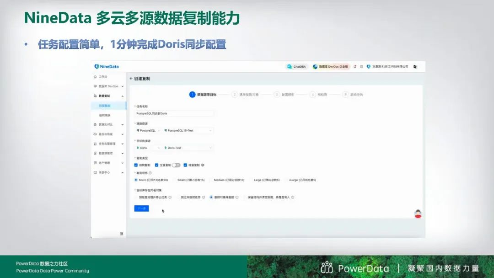Click the help icon after 跳过并继续任务

coord(204,197)
